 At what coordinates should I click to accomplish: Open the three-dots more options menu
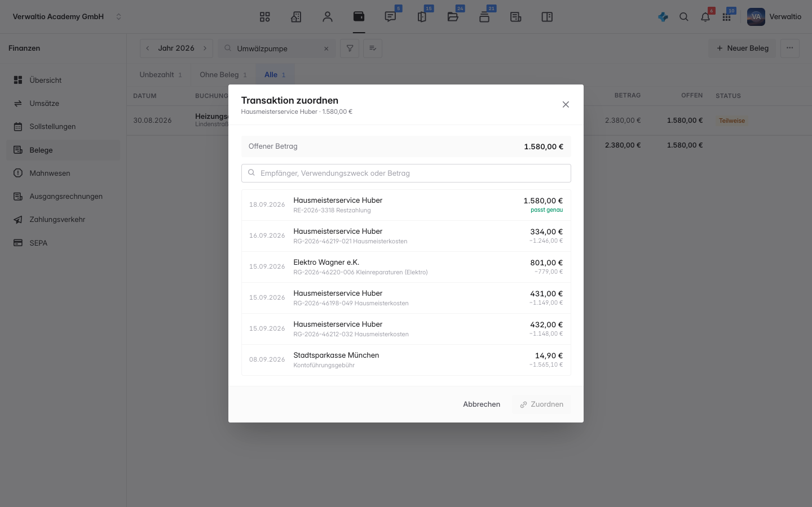pos(790,48)
